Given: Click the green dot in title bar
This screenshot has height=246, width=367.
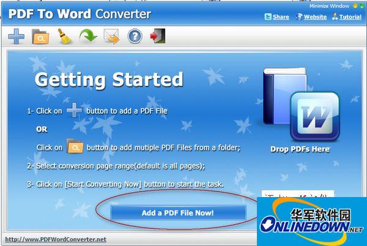Looking at the screenshot, I should (361, 6).
